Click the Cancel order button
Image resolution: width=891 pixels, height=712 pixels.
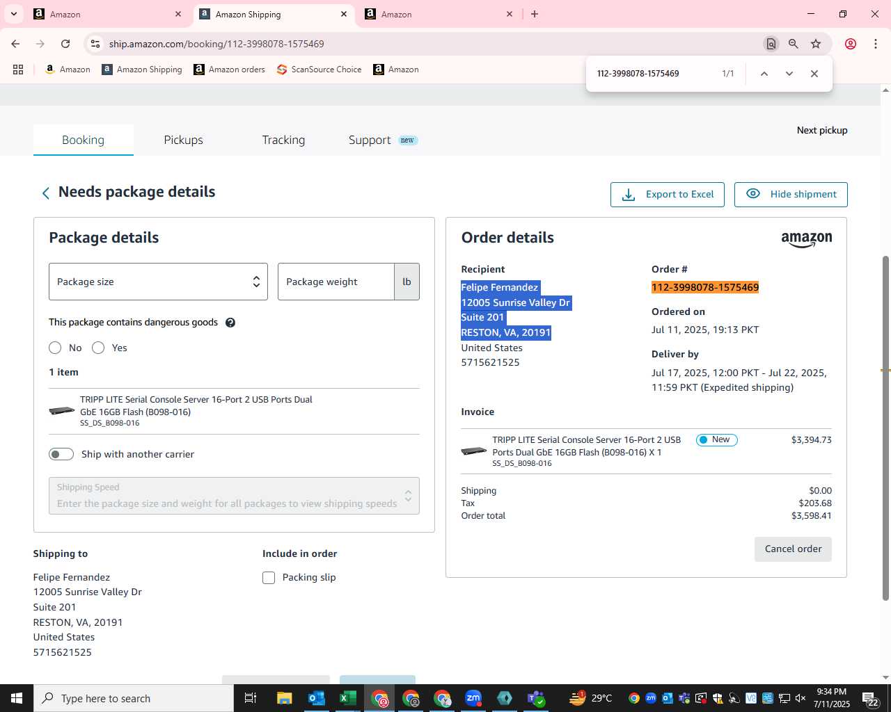793,549
